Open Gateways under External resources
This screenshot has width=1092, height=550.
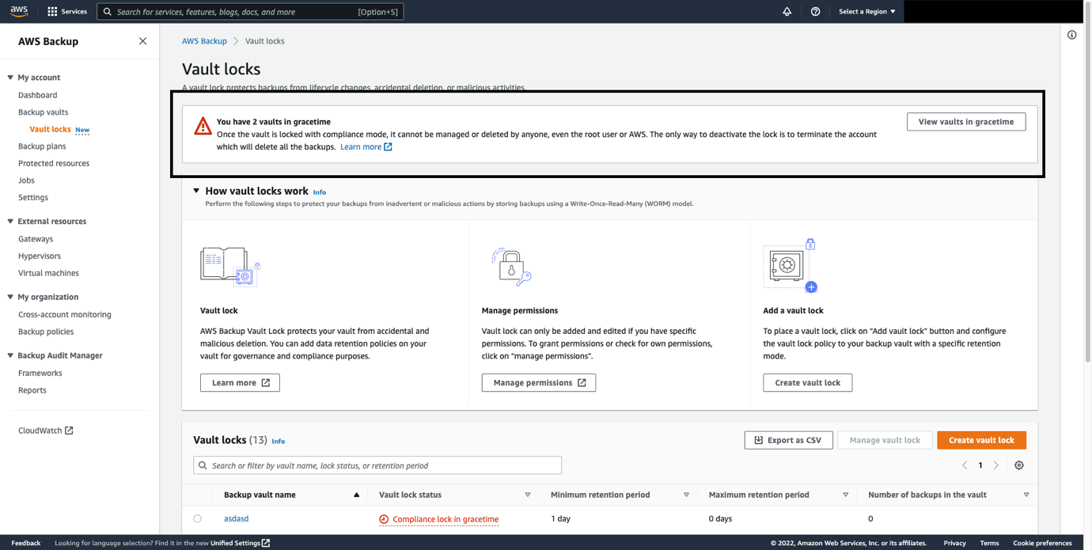(x=36, y=239)
